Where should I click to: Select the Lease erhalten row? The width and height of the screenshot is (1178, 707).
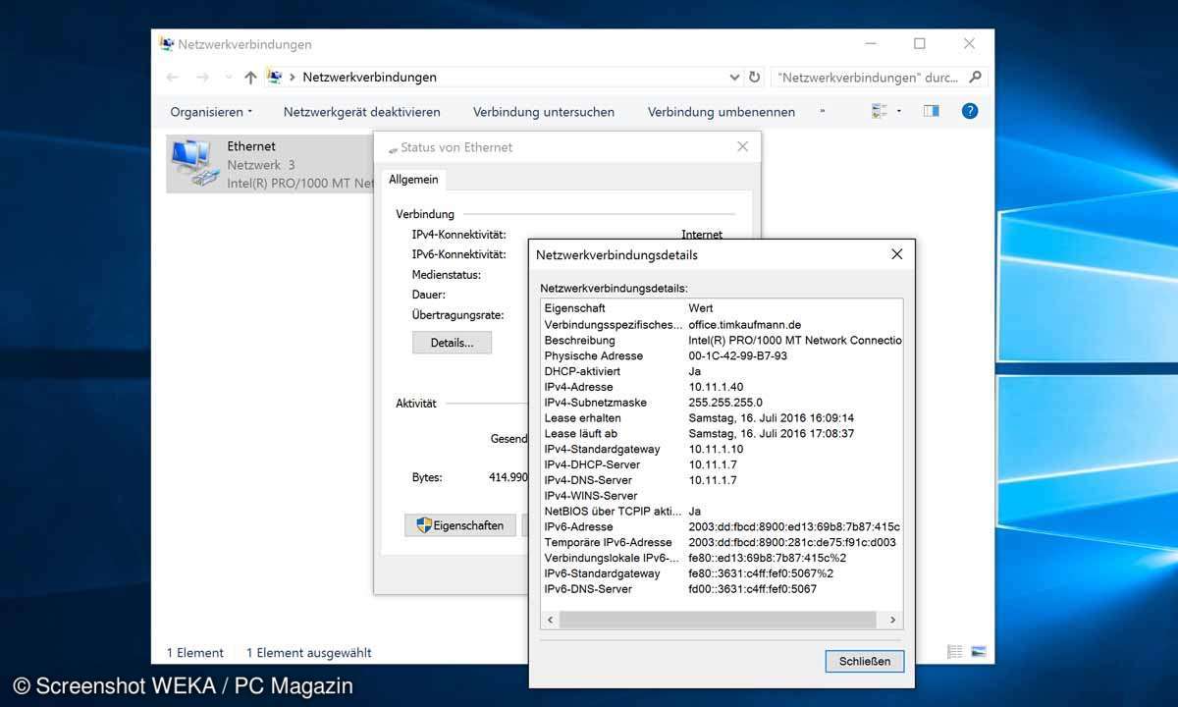pyautogui.click(x=722, y=418)
